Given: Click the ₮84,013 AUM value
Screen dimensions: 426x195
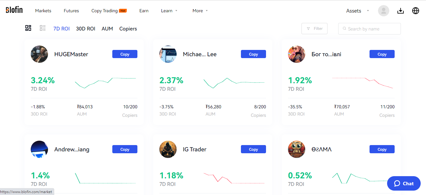Looking at the screenshot, I should (x=85, y=107).
